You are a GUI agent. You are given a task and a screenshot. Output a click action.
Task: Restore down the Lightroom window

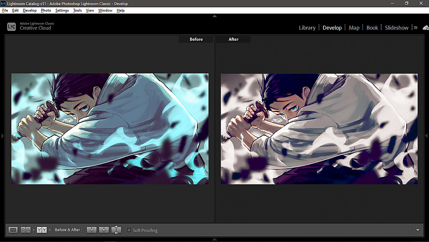(x=407, y=3)
